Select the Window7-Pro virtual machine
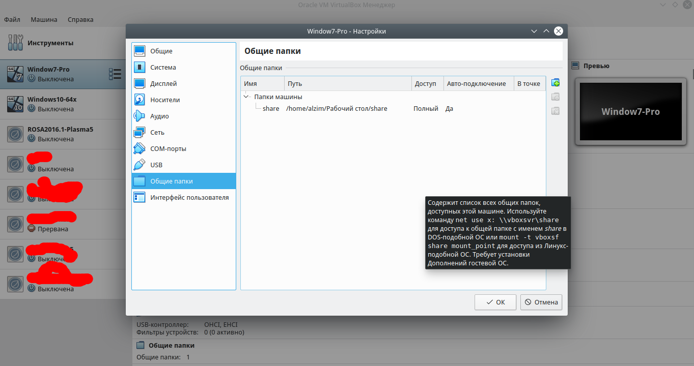This screenshot has width=694, height=366. [63, 74]
